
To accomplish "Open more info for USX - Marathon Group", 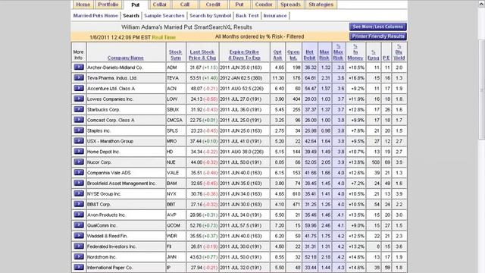I will tap(79, 140).
